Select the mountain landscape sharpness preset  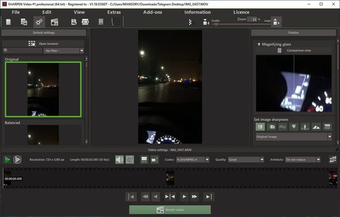pyautogui.click(x=317, y=127)
